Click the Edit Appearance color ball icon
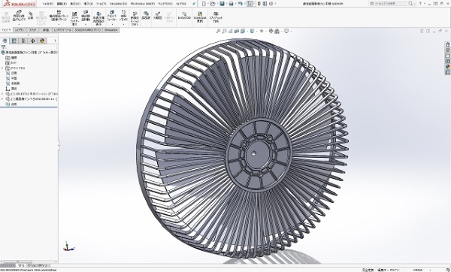The height and width of the screenshot is (272, 451). pos(271,31)
